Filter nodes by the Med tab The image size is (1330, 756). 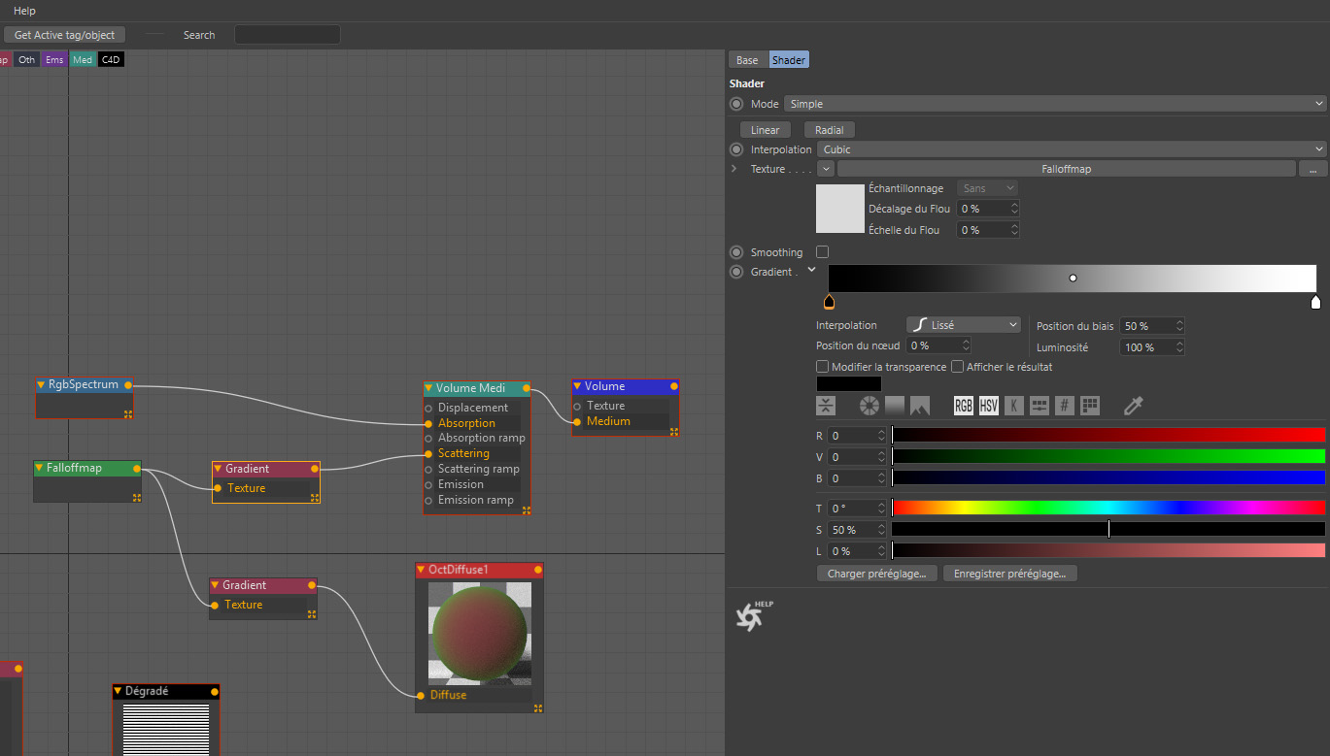click(83, 60)
